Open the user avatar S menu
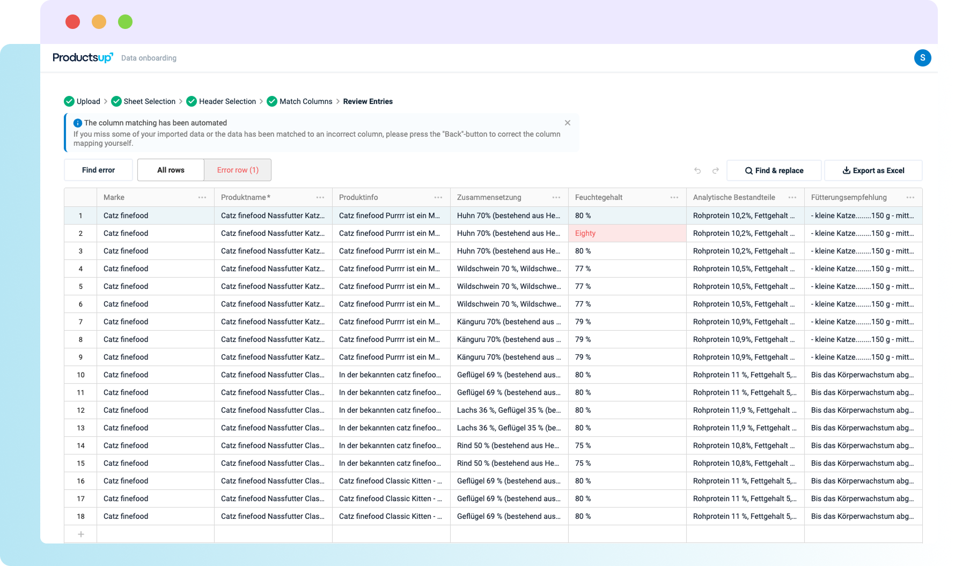955x566 pixels. tap(922, 58)
